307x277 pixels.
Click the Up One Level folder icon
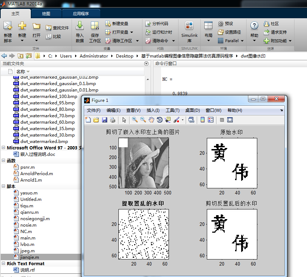(x=20, y=56)
